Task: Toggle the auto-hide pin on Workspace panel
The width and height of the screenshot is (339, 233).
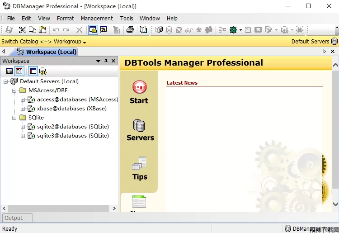Action: 106,61
